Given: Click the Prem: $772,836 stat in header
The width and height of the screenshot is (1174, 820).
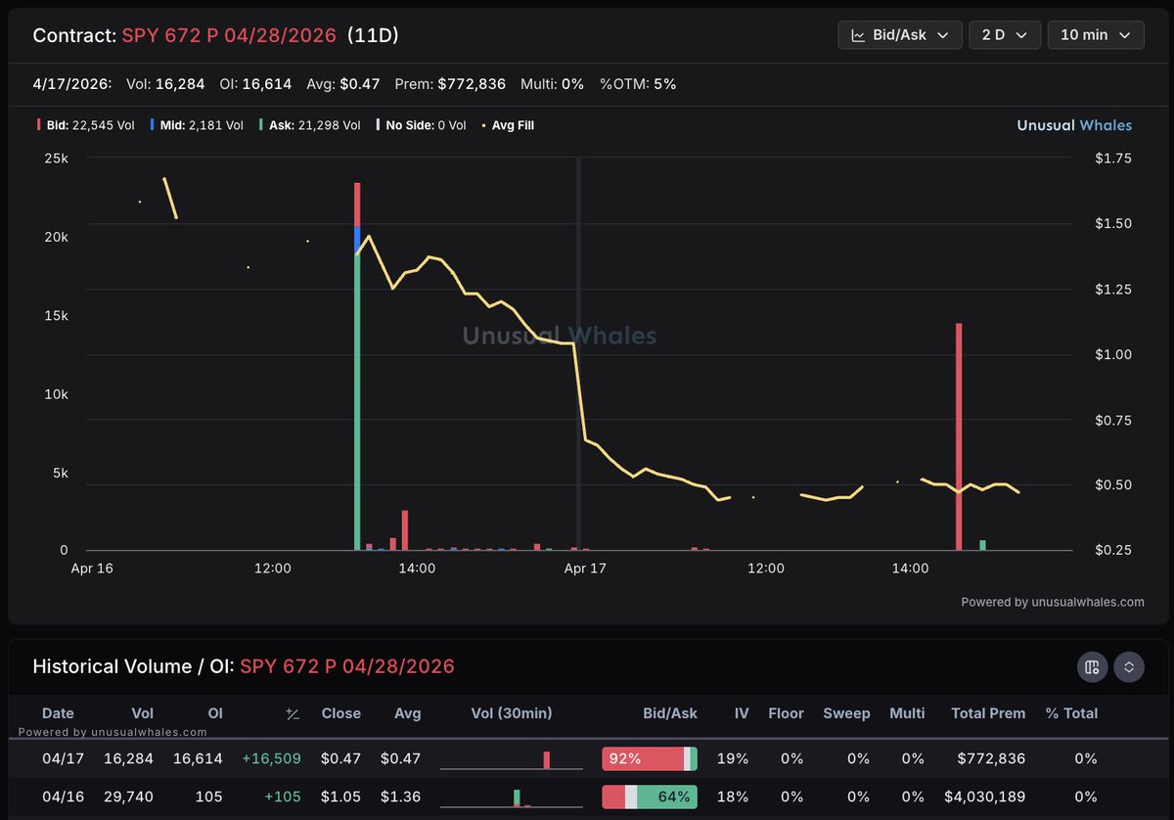Looking at the screenshot, I should (x=450, y=84).
